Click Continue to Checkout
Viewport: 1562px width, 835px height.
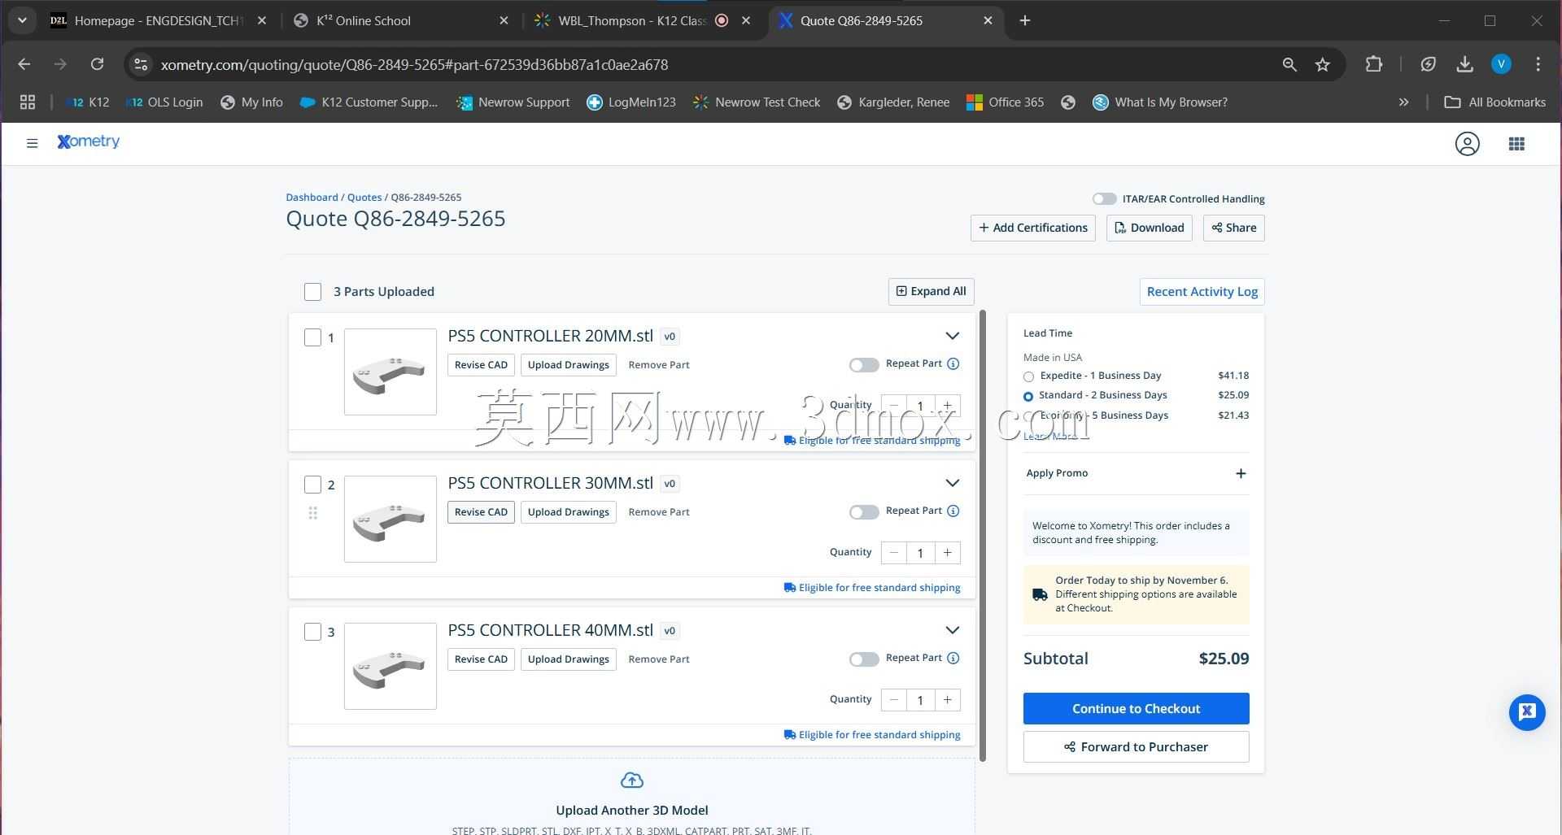coord(1136,709)
